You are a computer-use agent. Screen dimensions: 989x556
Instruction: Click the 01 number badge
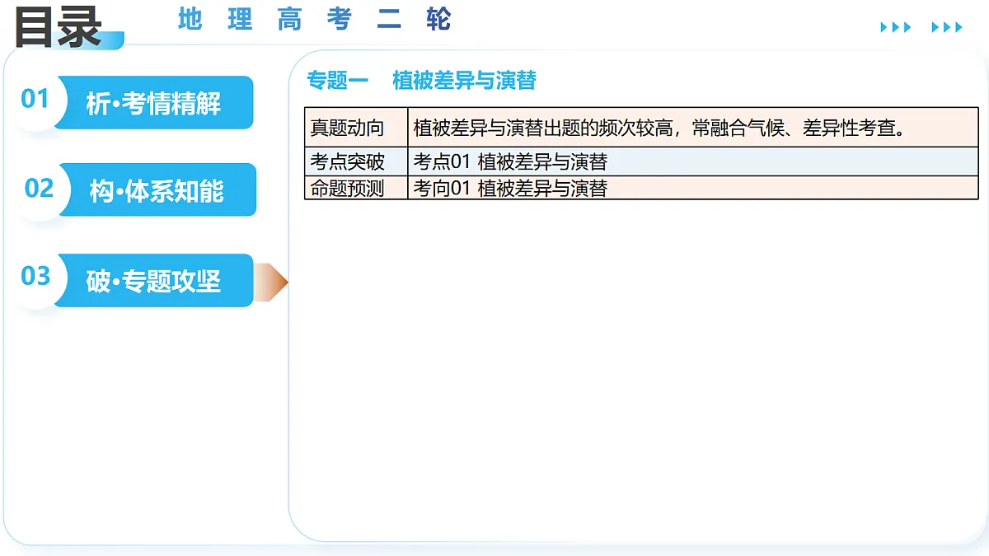click(x=35, y=99)
